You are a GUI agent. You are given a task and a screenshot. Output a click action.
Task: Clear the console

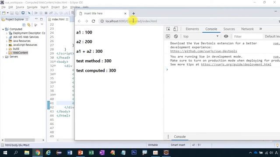tap(176, 36)
